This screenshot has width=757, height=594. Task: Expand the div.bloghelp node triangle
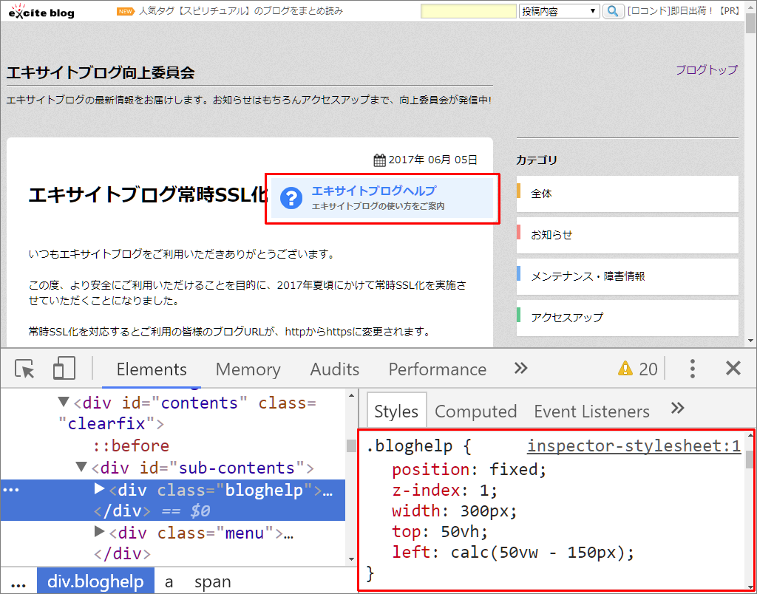(100, 489)
